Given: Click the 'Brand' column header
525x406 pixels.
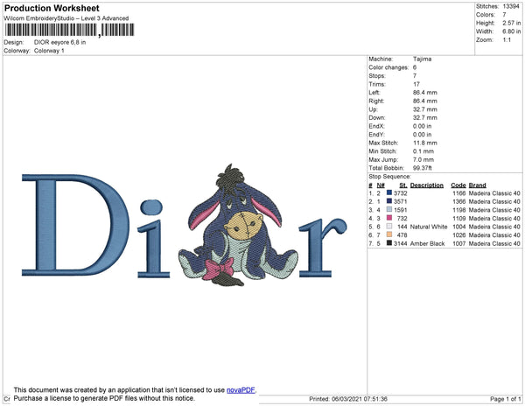Looking at the screenshot, I should [x=477, y=185].
